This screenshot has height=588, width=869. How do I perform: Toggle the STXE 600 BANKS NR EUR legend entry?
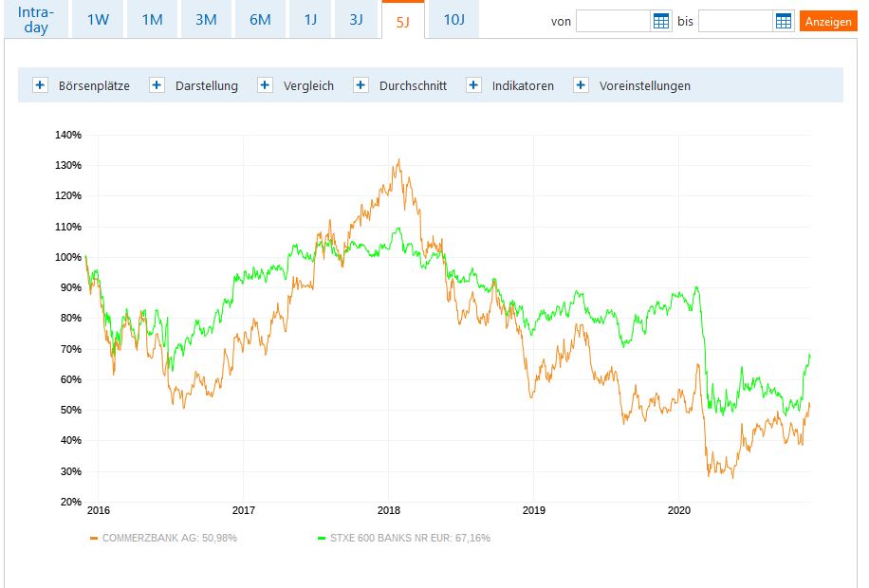click(x=408, y=539)
